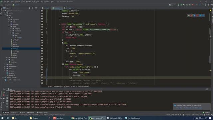The height and width of the screenshot is (120, 213).
Task: Click Run with Coverage icon in toolbar
Action: [x=184, y=5]
